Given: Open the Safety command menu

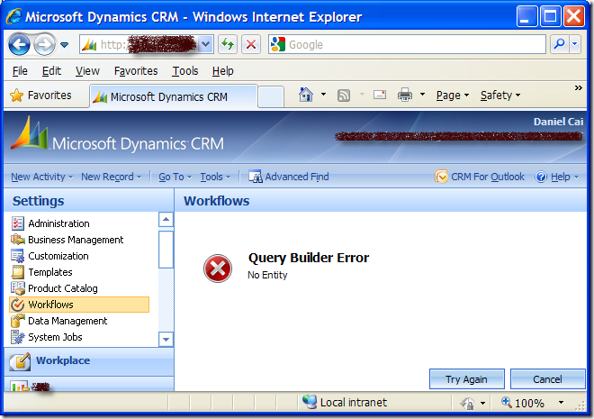Looking at the screenshot, I should click(500, 96).
